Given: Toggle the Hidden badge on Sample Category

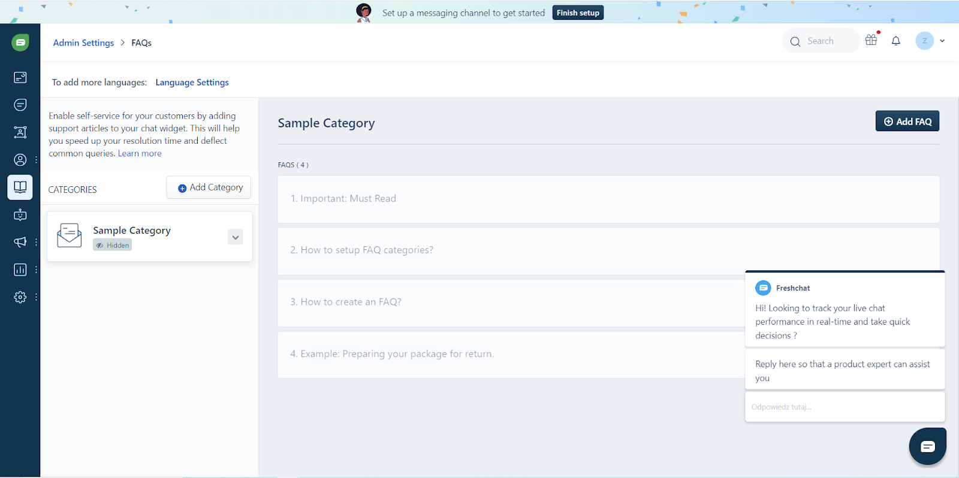Looking at the screenshot, I should pos(113,245).
